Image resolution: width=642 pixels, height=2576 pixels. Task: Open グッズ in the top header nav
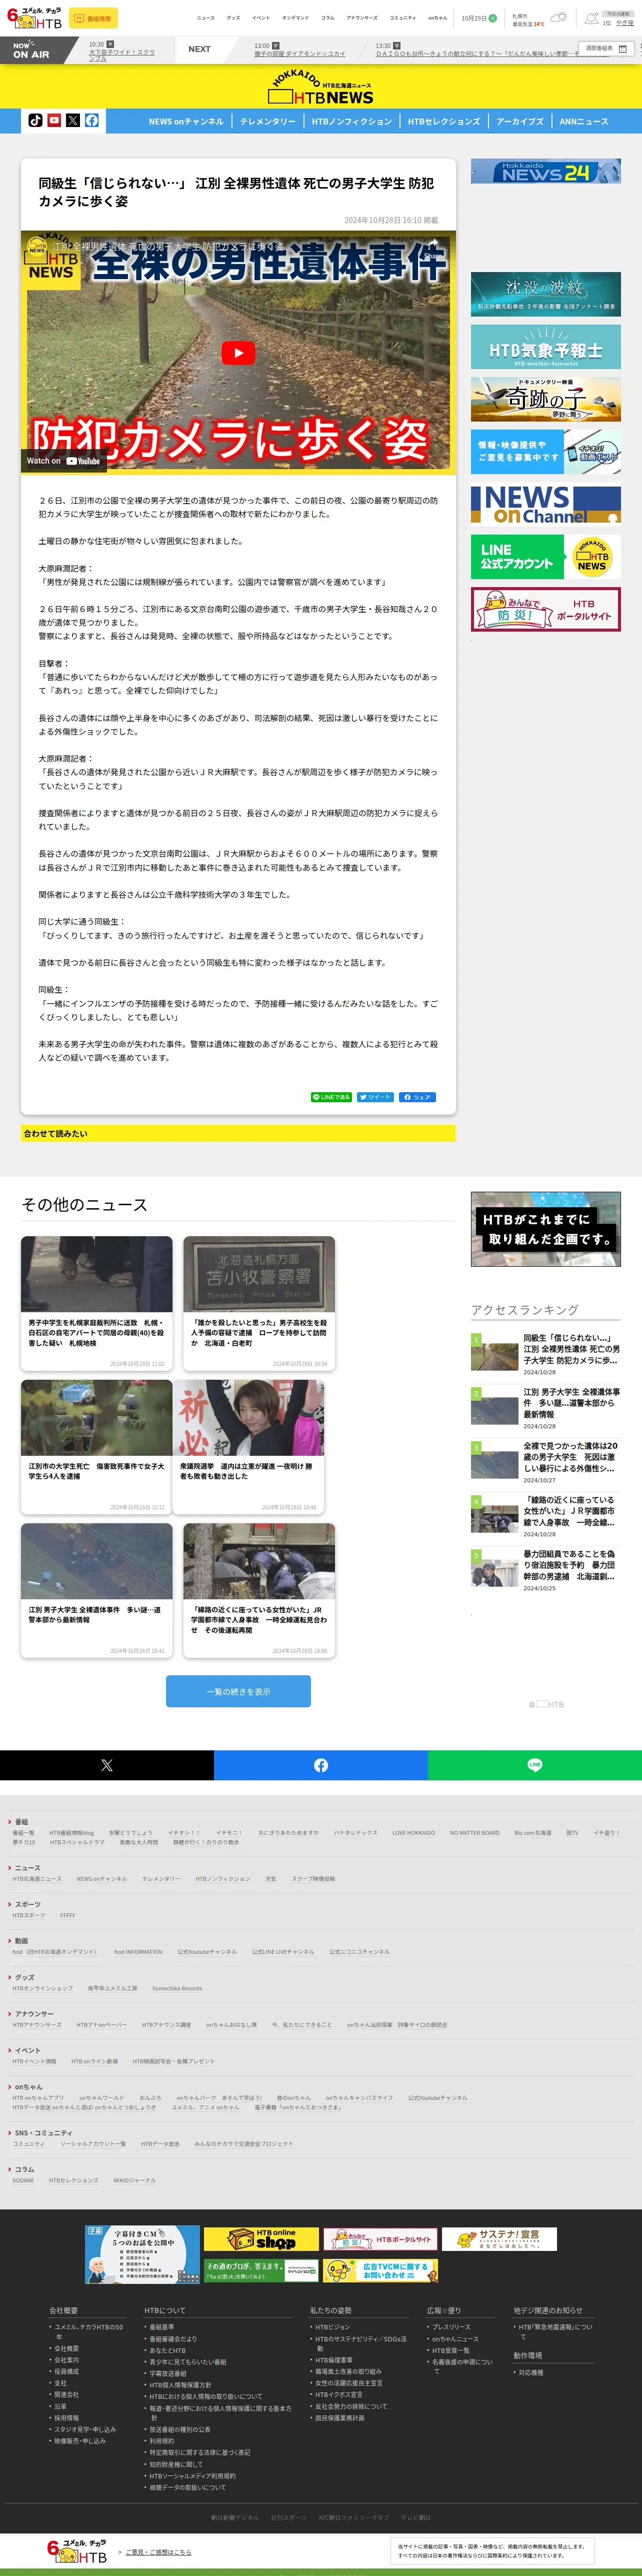point(233,18)
